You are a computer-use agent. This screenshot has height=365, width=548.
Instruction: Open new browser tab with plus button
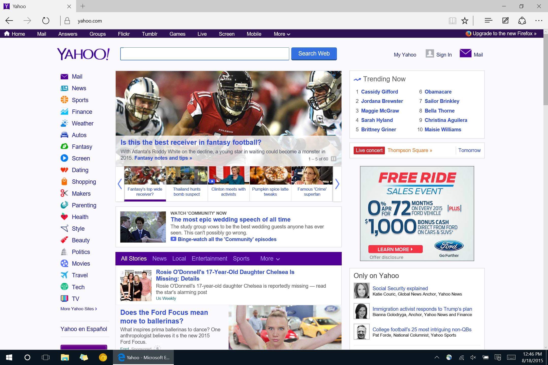[x=82, y=6]
